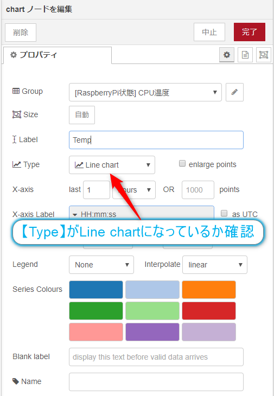This screenshot has width=274, height=396.
Task: Open the Group dropdown
Action: 145,92
